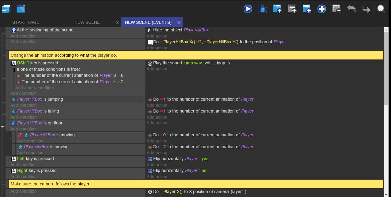Click the scrollbar down arrow
The width and height of the screenshot is (391, 197).
point(386,194)
